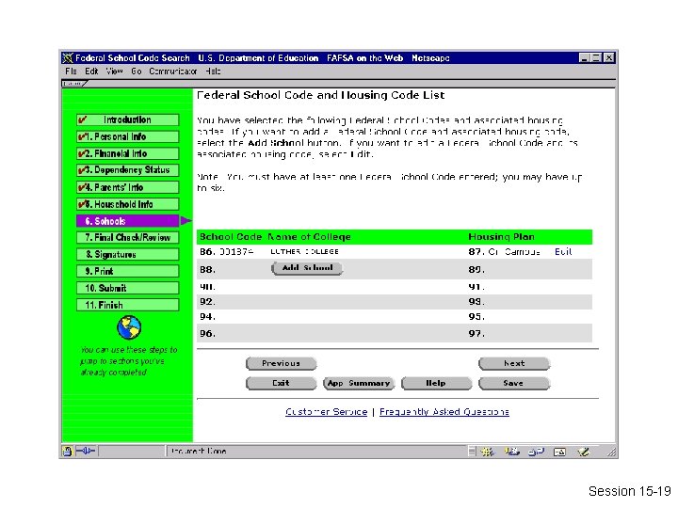Click the 87. On Campus housing value
This screenshot has height=508, width=678.
504,252
